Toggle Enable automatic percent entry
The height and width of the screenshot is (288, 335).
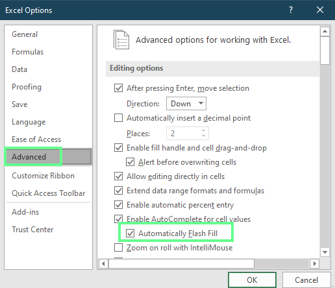tap(118, 205)
